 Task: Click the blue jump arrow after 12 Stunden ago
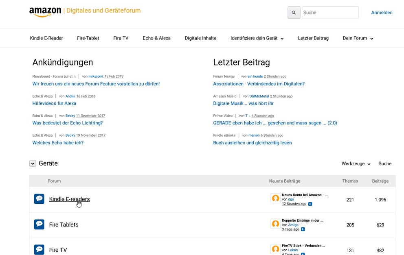(310, 203)
